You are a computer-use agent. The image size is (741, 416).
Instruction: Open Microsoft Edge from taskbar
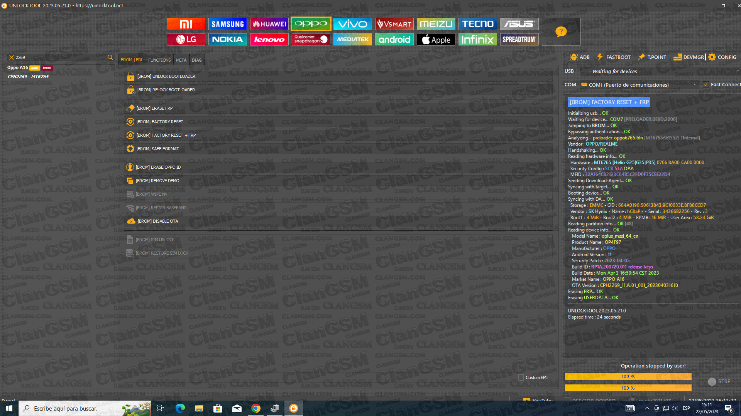pos(180,408)
